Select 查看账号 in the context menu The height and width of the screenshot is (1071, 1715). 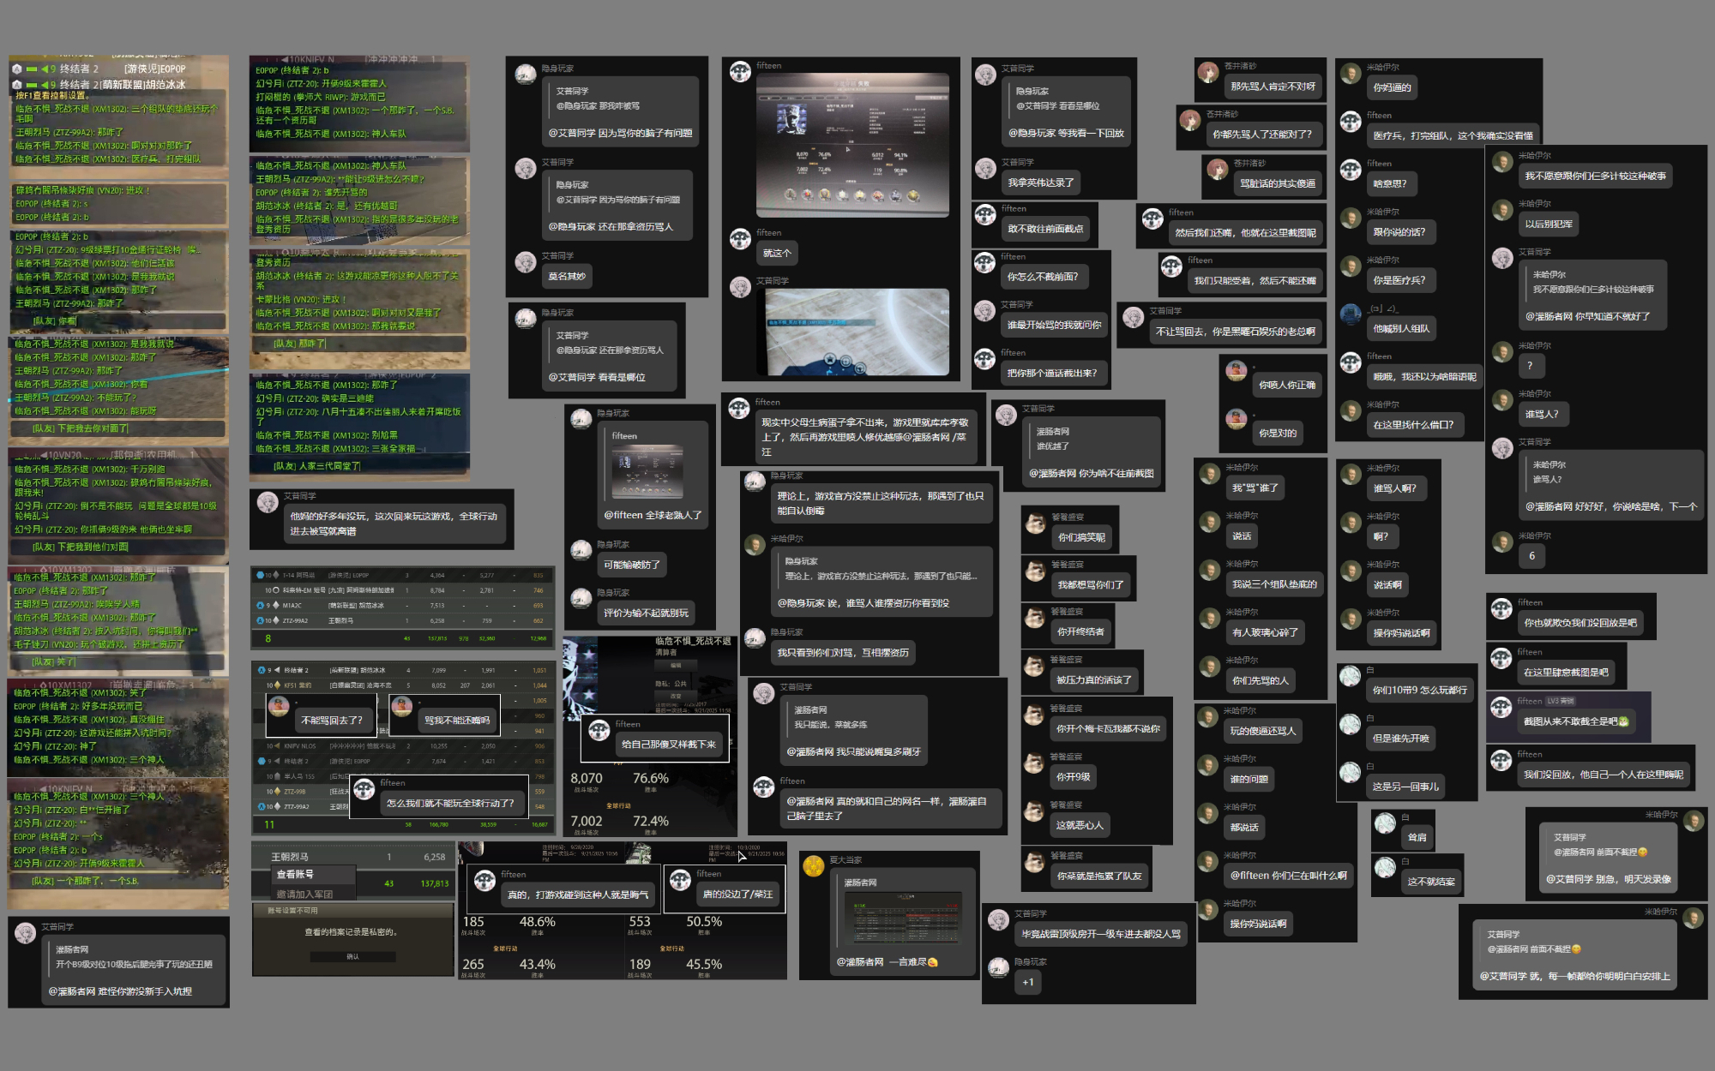coord(295,875)
